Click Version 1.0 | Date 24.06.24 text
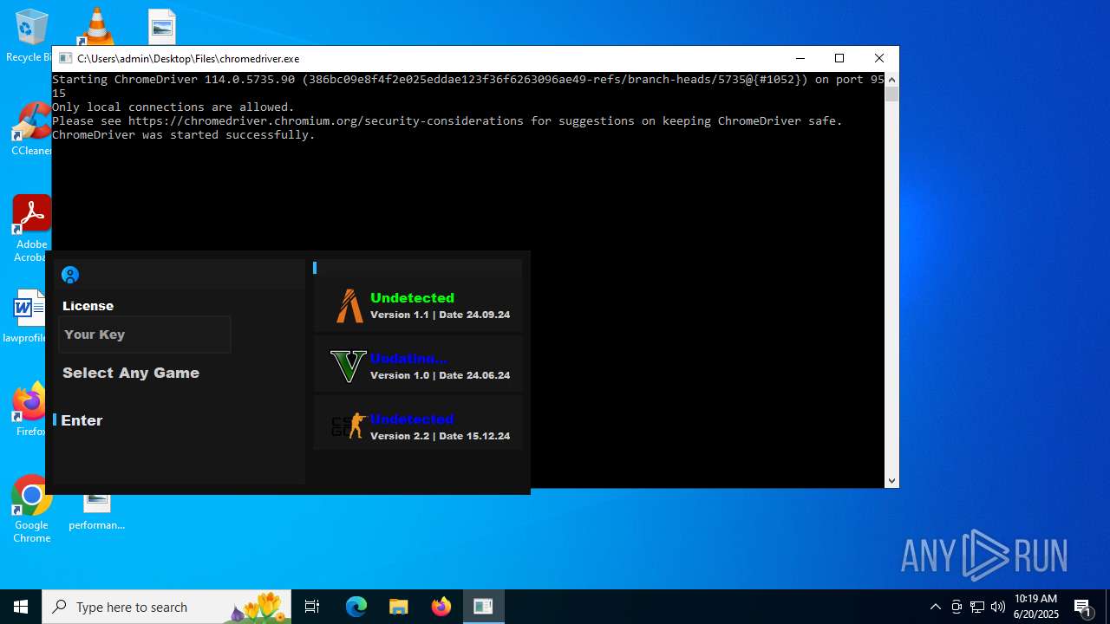Viewport: 1110px width, 624px height. tap(440, 375)
